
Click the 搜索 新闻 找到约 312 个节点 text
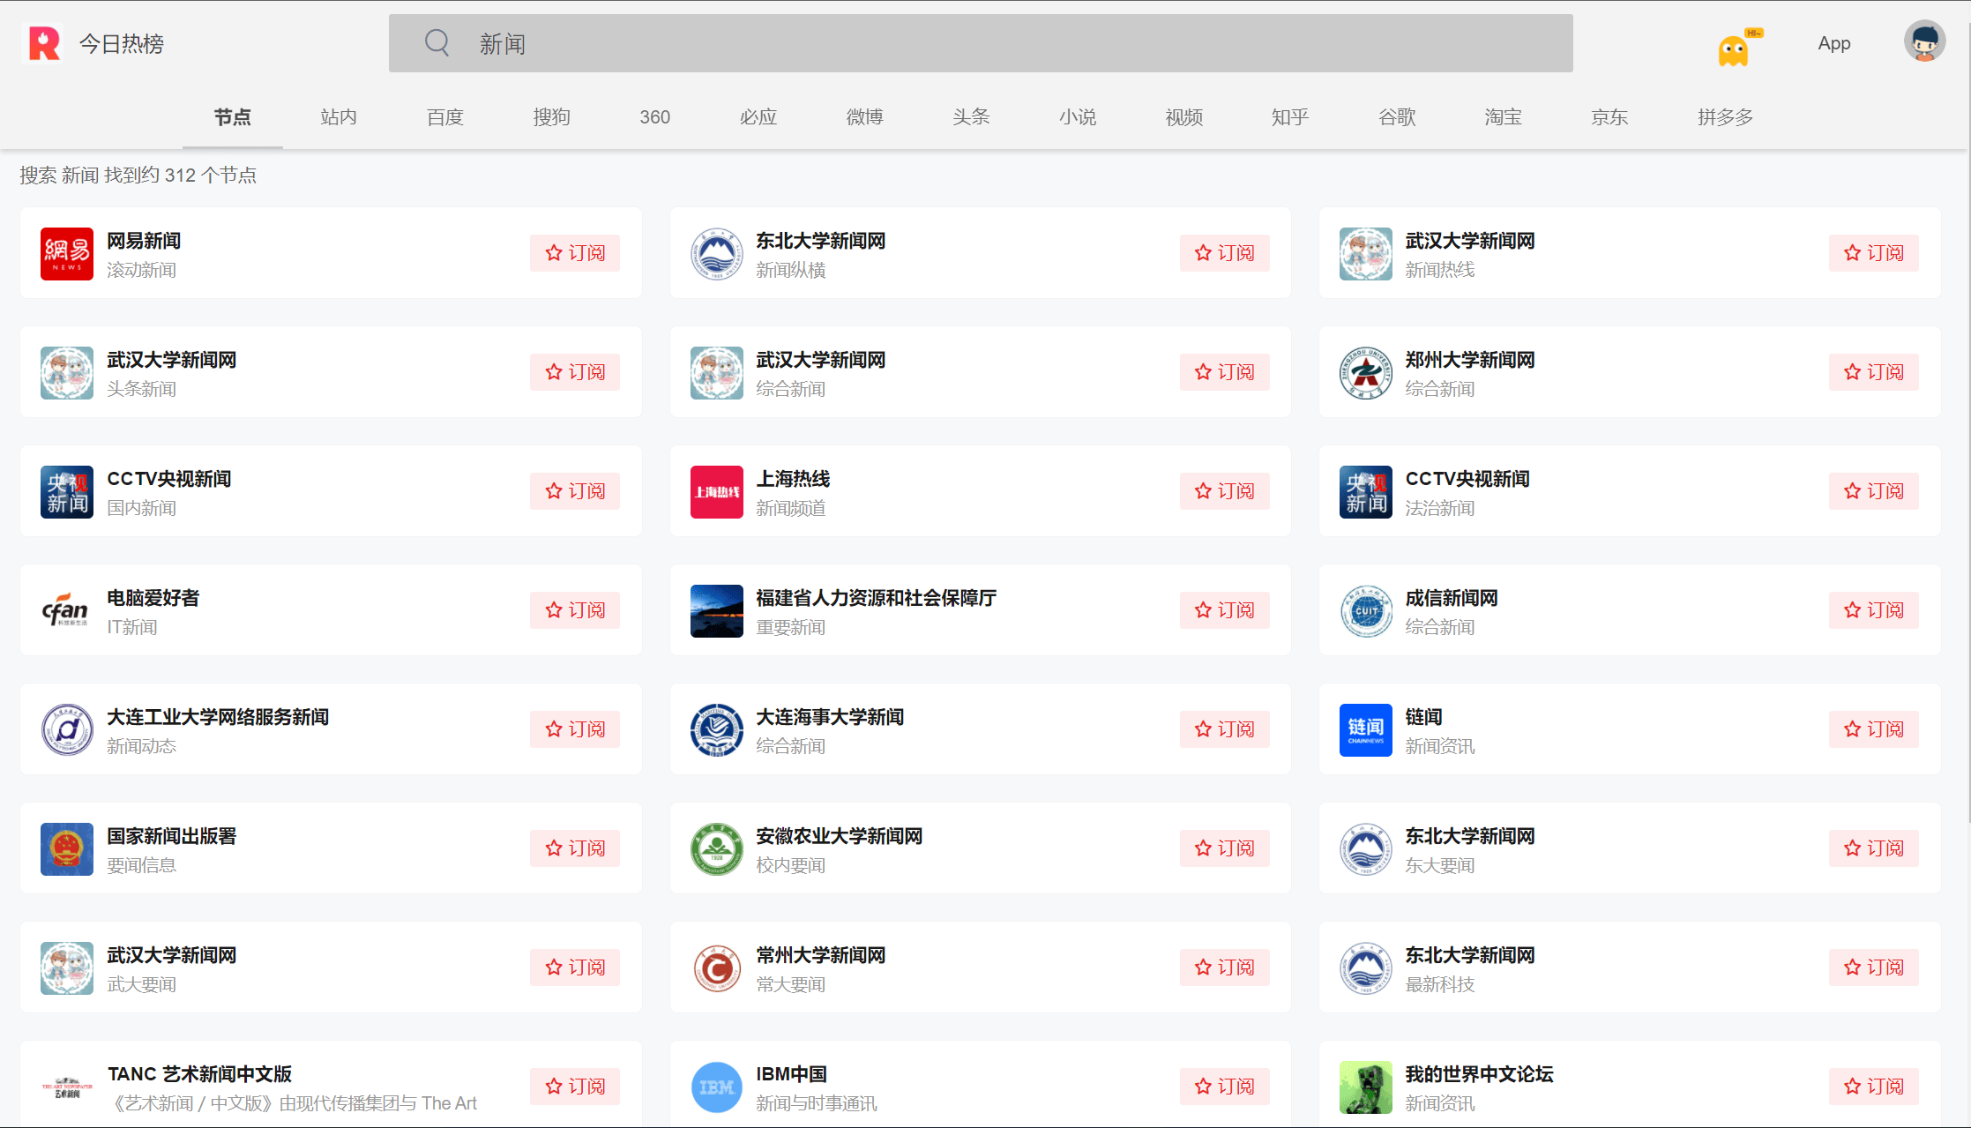tap(138, 176)
